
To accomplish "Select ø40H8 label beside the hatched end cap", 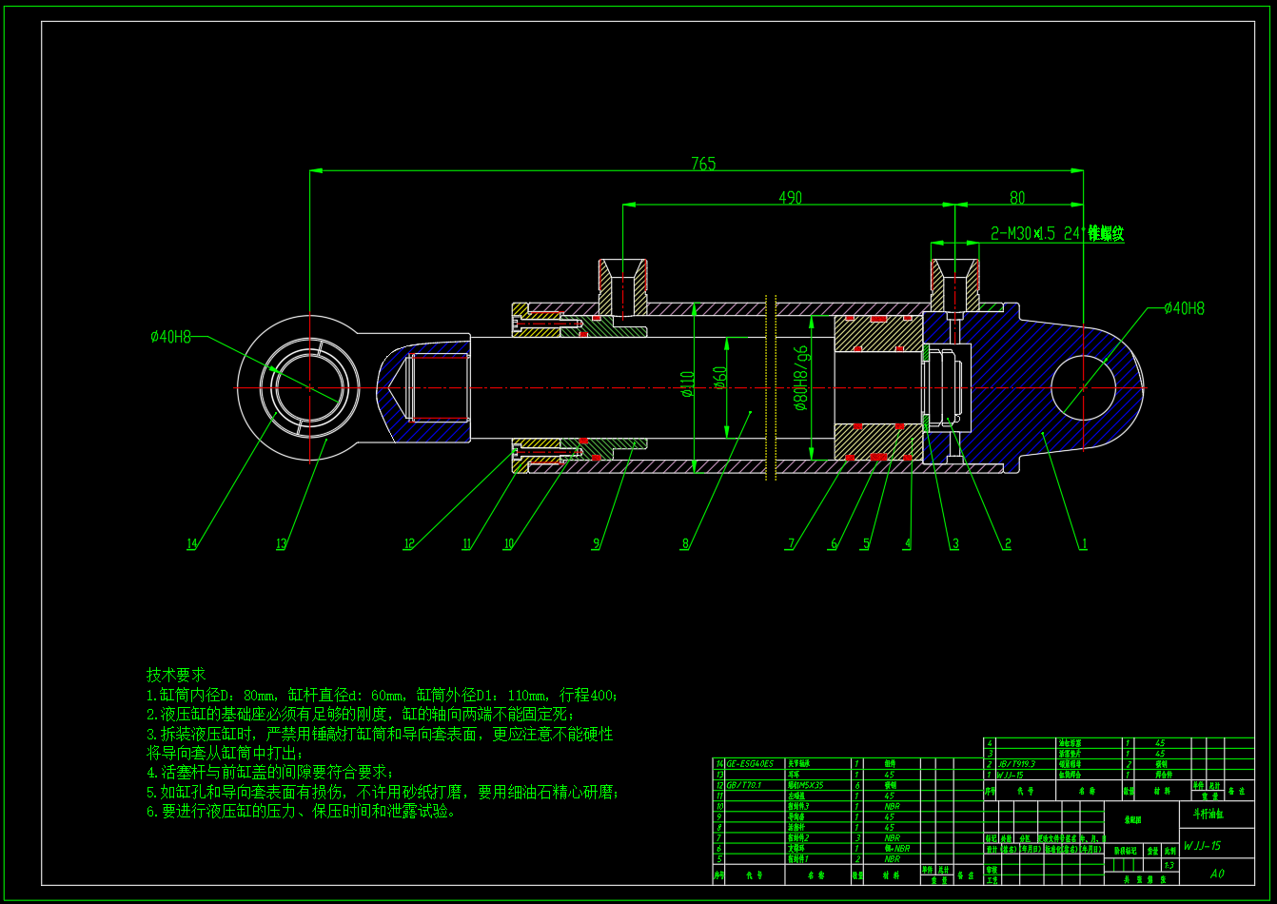I will (x=1184, y=308).
